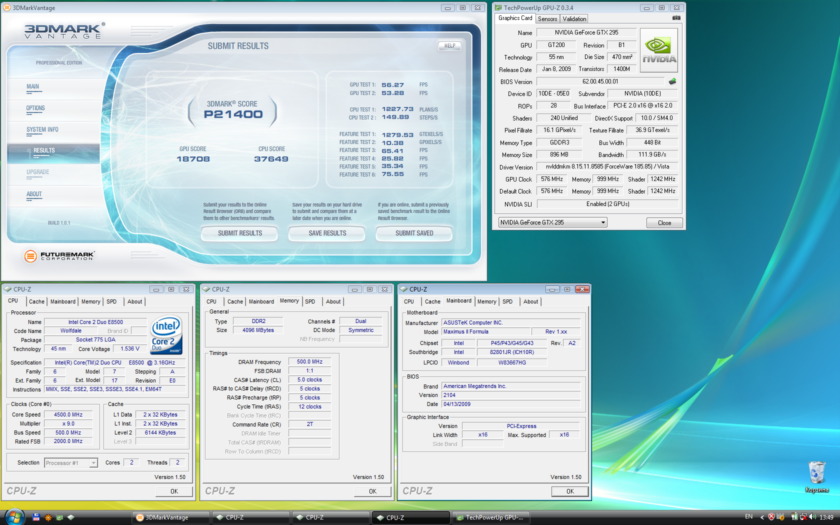Click the red shield security tray icon
840x525 pixels.
pos(771,517)
